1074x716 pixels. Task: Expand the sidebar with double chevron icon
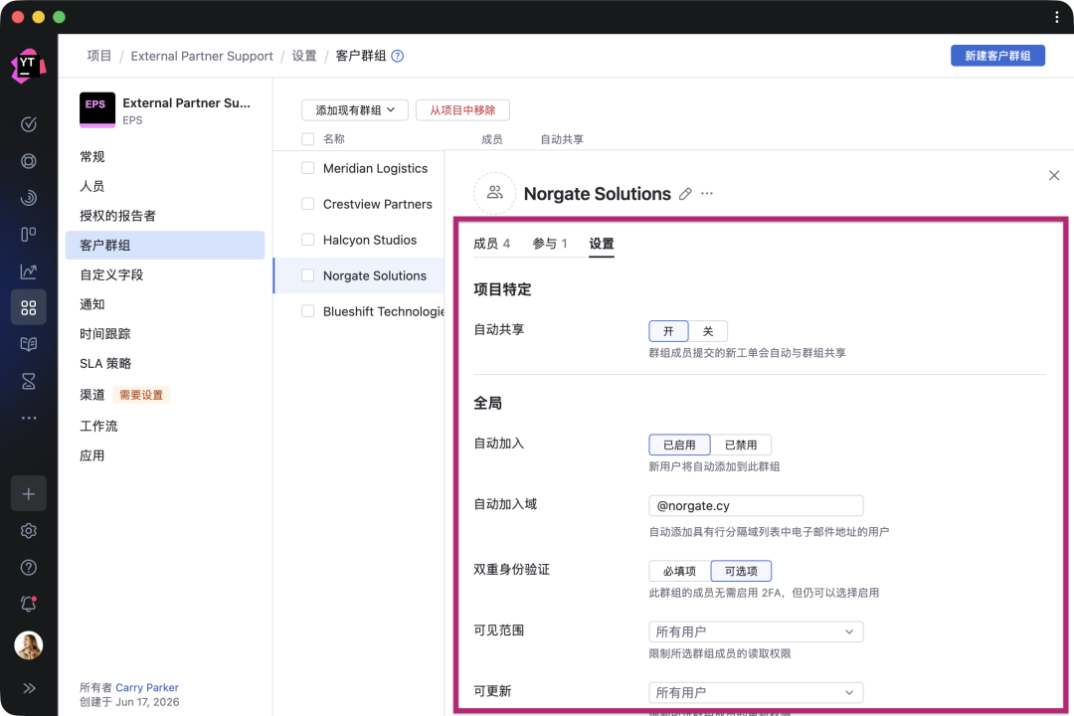(28, 688)
